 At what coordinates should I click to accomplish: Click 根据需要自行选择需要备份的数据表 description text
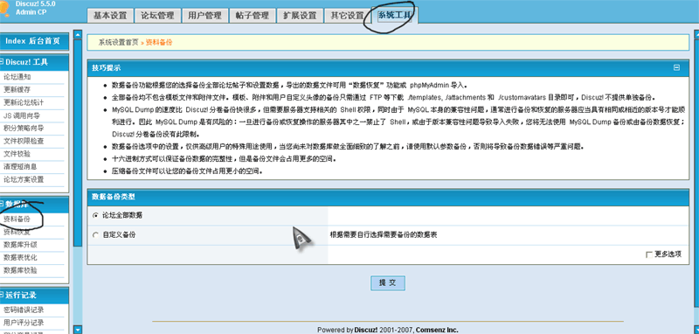tap(384, 235)
